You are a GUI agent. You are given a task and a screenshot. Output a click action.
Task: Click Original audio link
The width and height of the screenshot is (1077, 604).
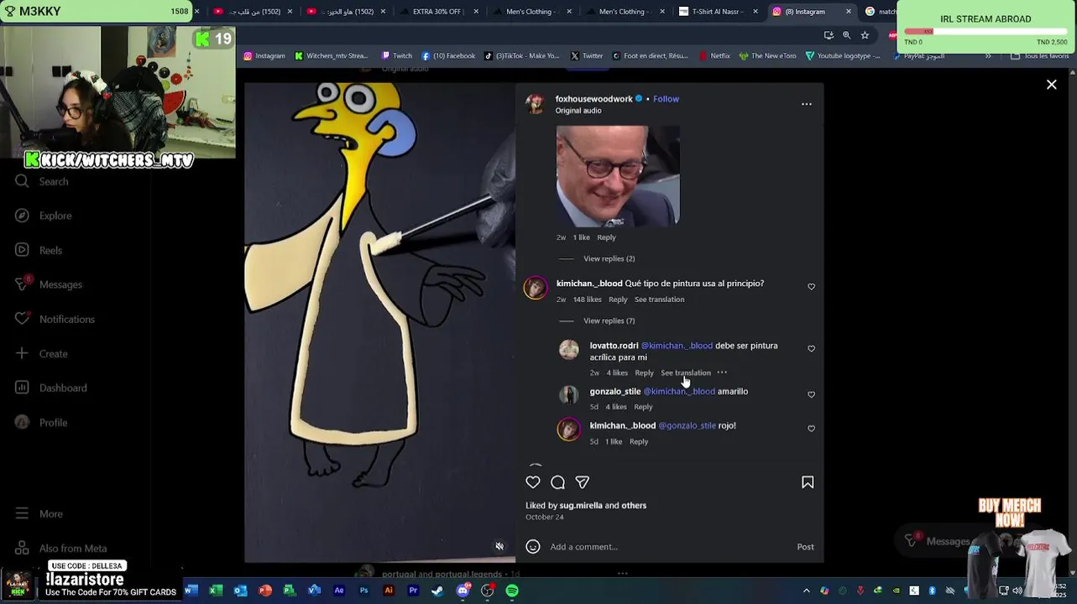coord(578,111)
